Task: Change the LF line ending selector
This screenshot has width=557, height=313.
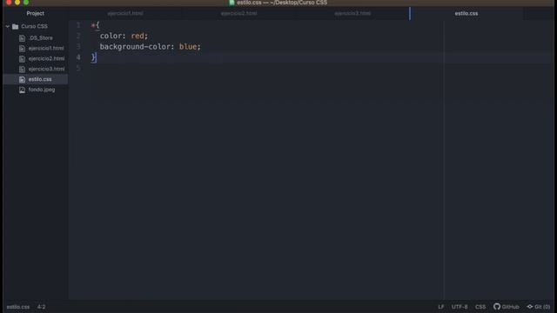Action: tap(441, 307)
